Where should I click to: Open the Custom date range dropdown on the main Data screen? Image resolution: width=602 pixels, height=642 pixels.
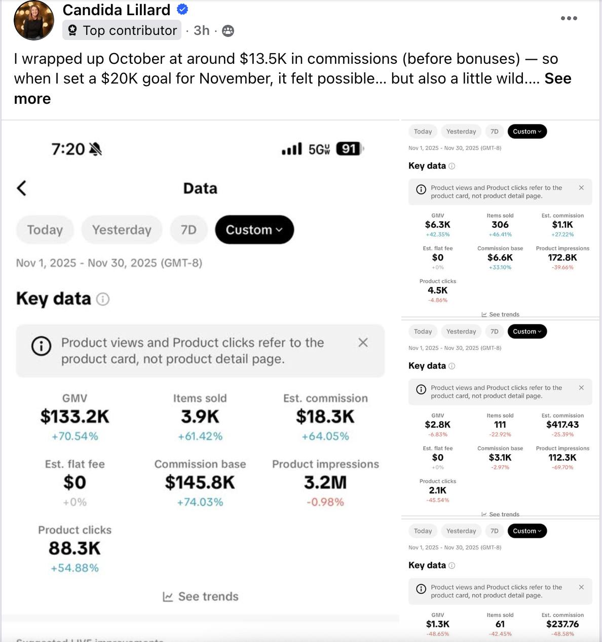[254, 229]
